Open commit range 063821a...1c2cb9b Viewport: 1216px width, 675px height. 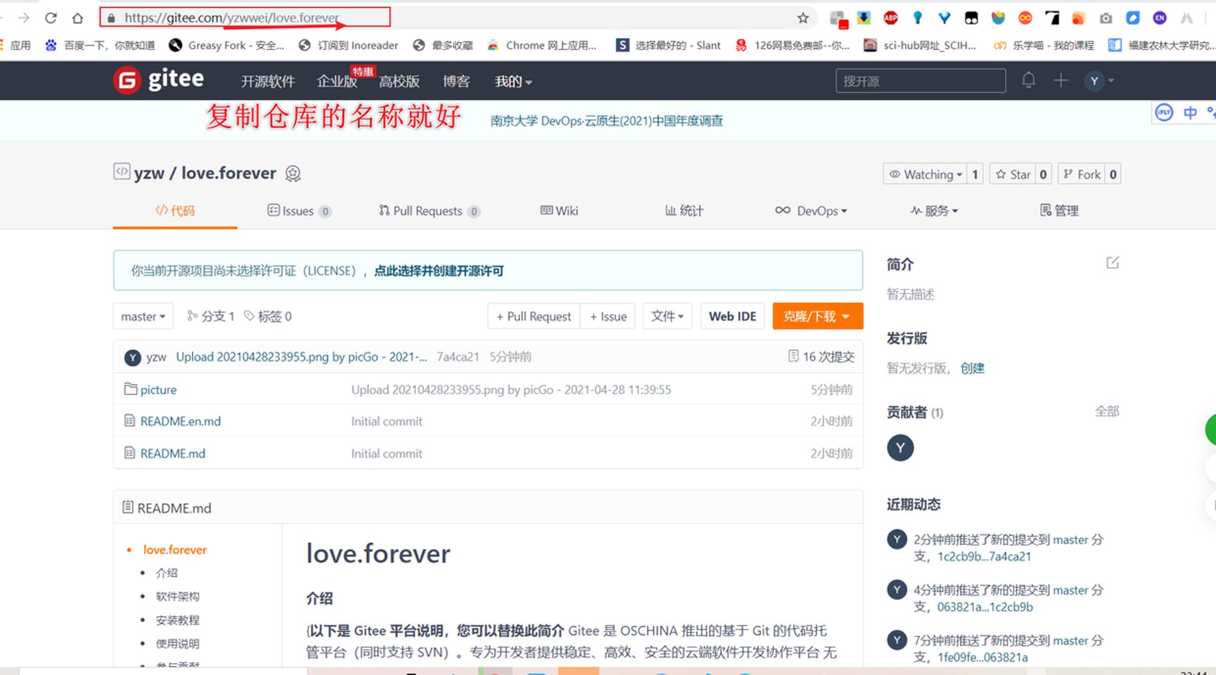coord(985,607)
